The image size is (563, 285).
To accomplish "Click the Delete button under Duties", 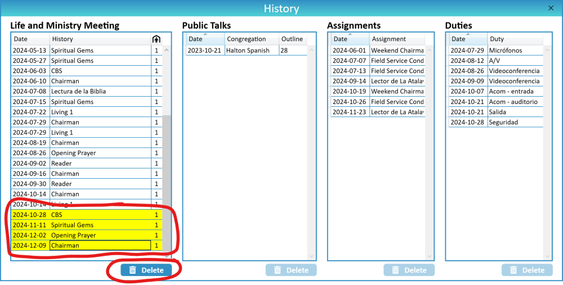I will pyautogui.click(x=526, y=270).
